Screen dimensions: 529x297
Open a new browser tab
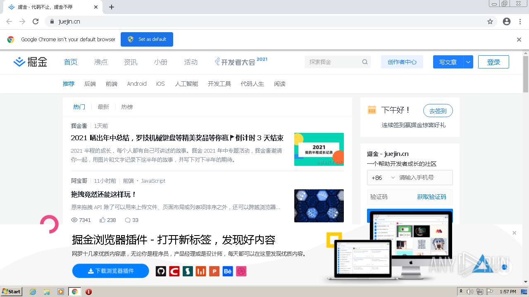tap(112, 7)
